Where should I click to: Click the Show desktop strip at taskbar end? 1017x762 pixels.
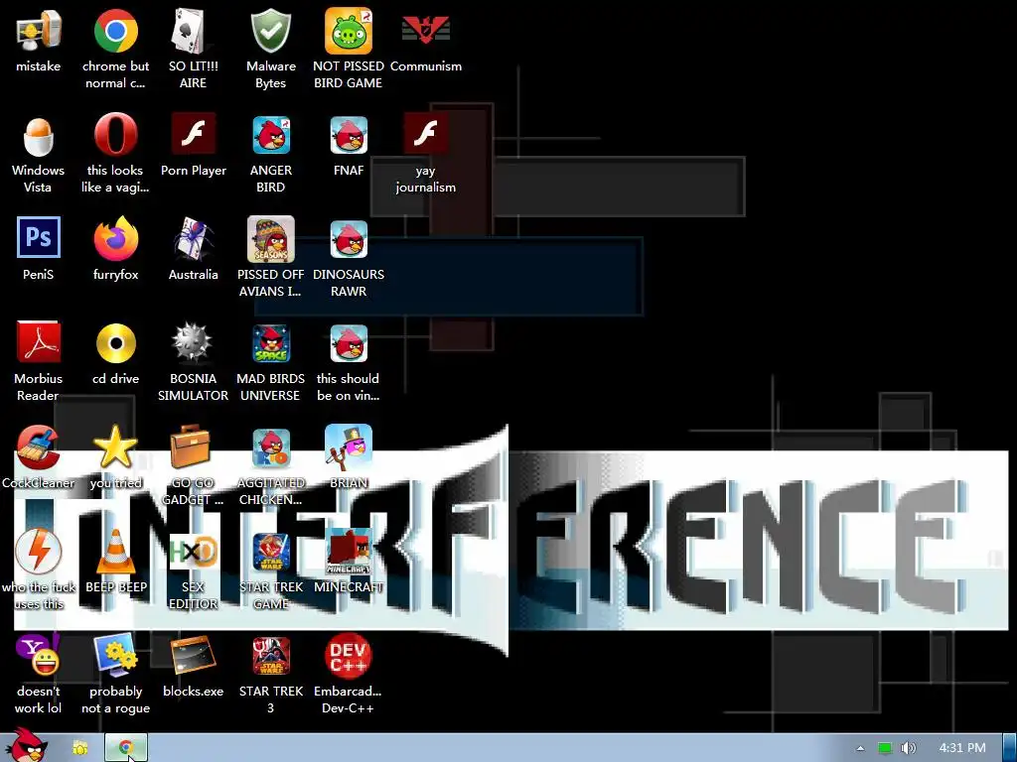pyautogui.click(x=1009, y=748)
